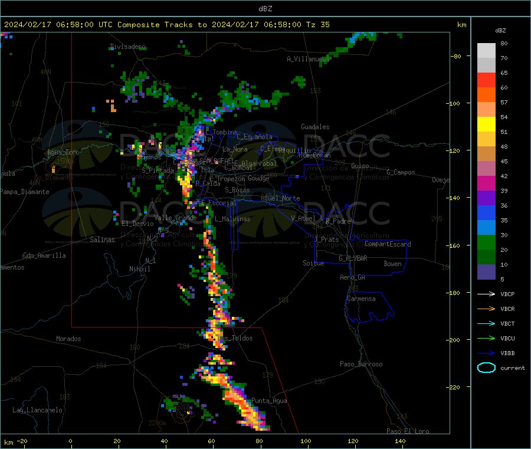The height and width of the screenshot is (449, 531).
Task: Click the Morados map label
Action: coord(68,339)
